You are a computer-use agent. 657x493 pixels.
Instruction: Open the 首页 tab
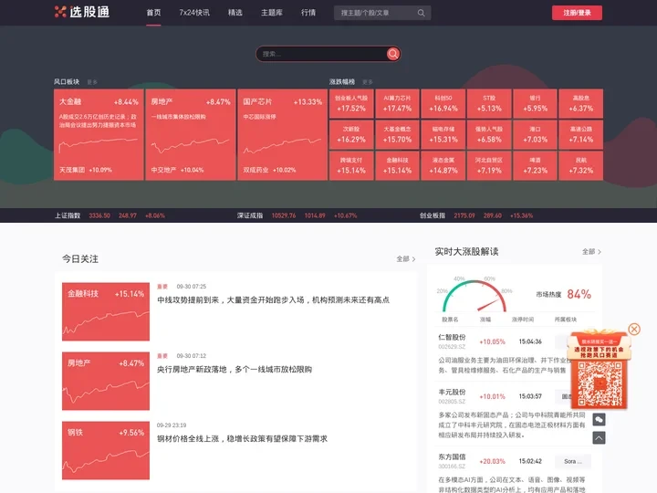click(x=153, y=13)
